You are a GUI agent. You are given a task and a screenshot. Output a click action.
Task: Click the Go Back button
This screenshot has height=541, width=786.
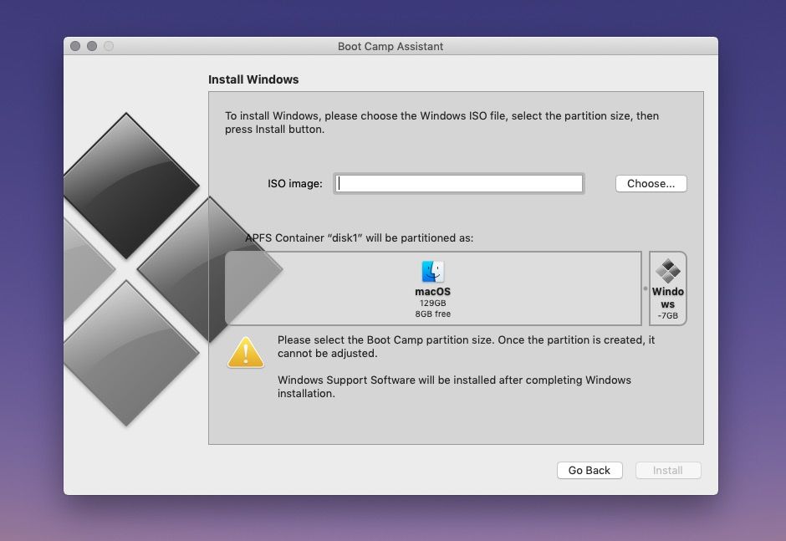589,470
